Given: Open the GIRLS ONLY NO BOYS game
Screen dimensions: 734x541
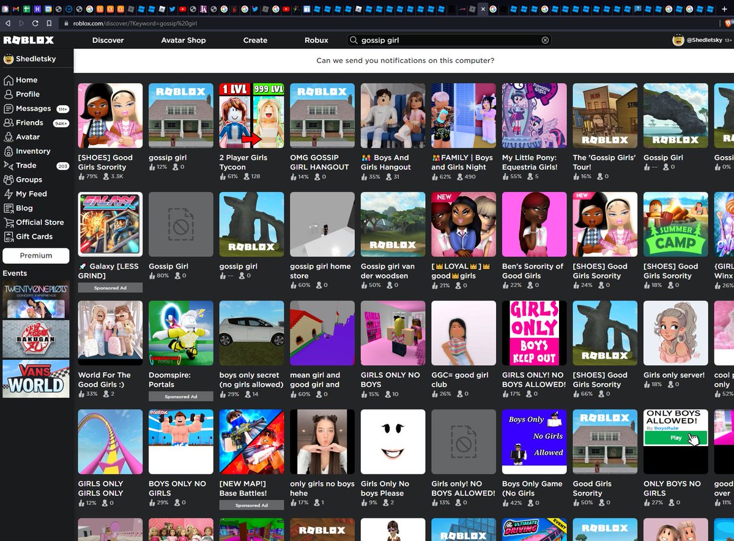Looking at the screenshot, I should pos(393,333).
